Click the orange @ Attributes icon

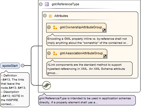point(50,16)
